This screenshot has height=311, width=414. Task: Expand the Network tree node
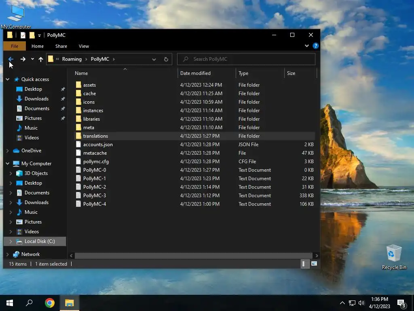[x=8, y=254]
